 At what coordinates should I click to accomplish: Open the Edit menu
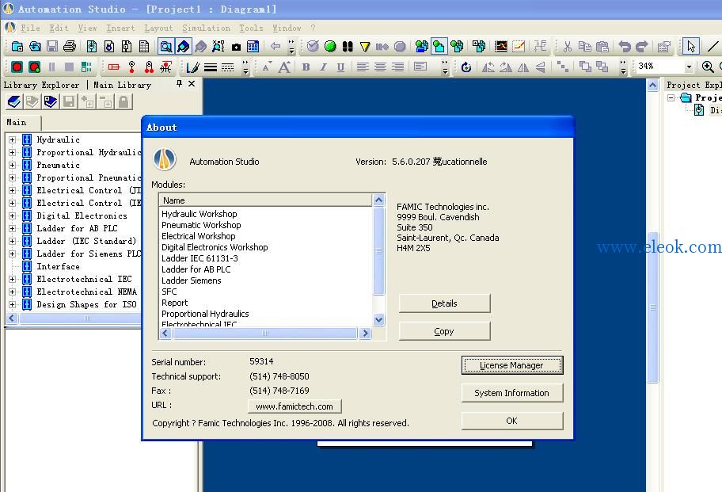pyautogui.click(x=59, y=28)
